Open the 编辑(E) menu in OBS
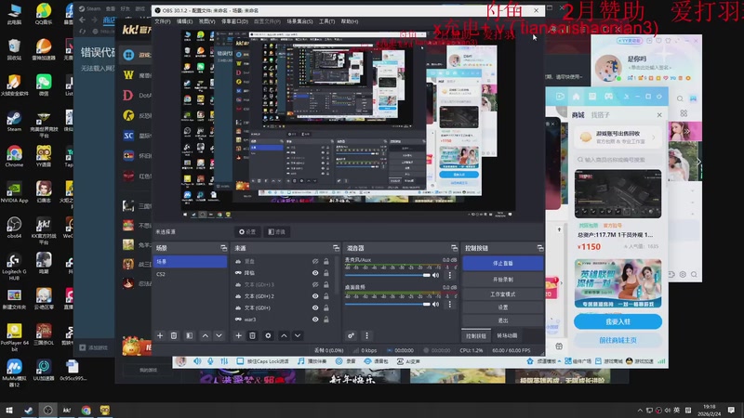The image size is (744, 418). coord(184,21)
